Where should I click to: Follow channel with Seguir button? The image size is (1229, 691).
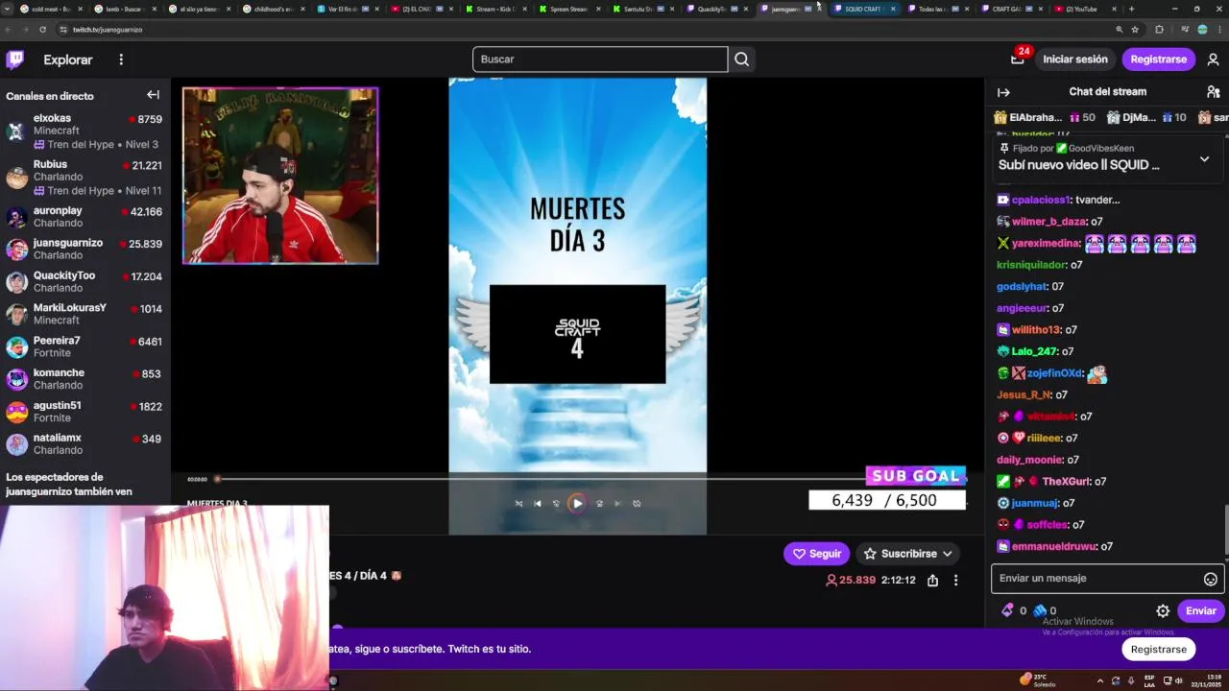(816, 554)
